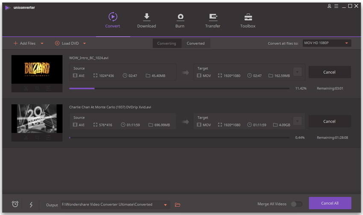363x215 pixels.
Task: Click the source AVI format icon of Charlie Chan
Action: pyautogui.click(x=75, y=125)
